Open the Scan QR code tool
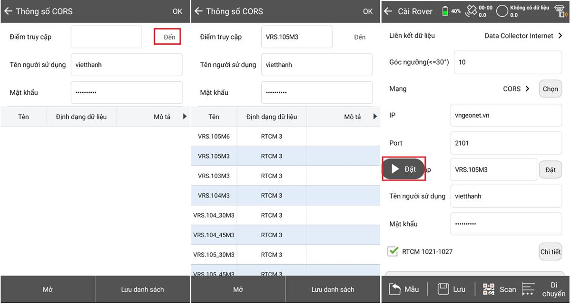The image size is (571, 307). point(489,289)
